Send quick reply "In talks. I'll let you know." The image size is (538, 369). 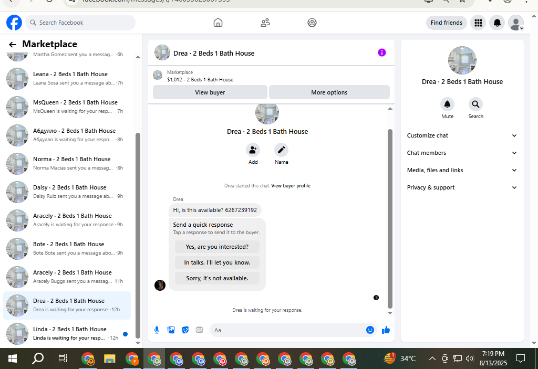[217, 262]
